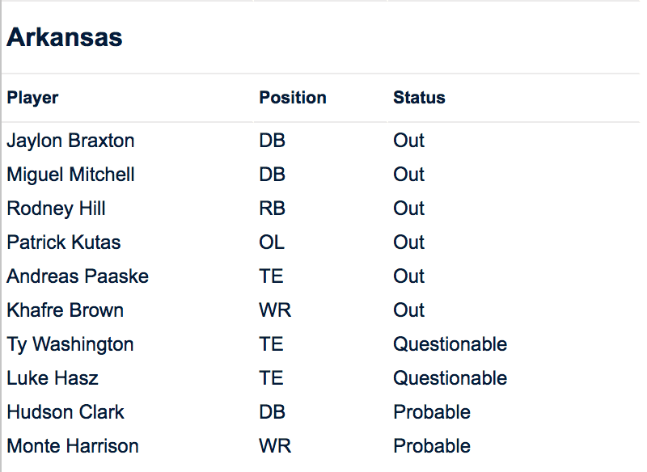Click on Luke Hasz's name
The image size is (647, 472).
coord(53,378)
